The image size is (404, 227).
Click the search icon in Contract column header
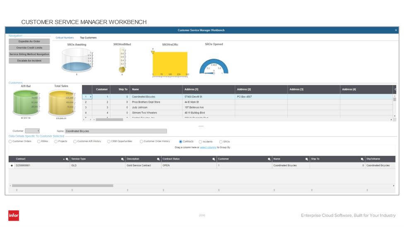point(67,159)
